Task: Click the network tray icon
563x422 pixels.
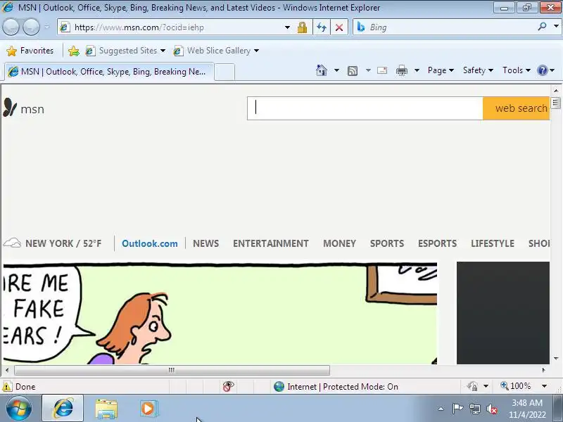Action: click(474, 409)
